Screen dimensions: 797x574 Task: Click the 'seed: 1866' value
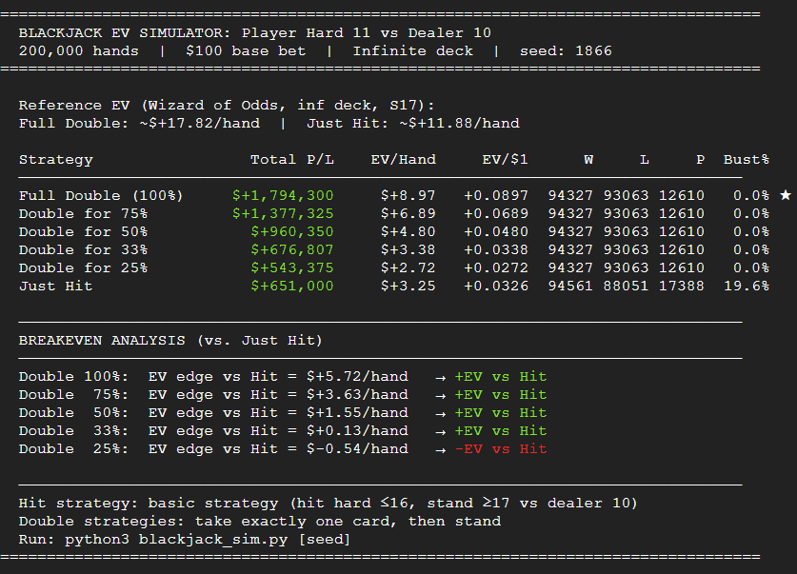(566, 51)
